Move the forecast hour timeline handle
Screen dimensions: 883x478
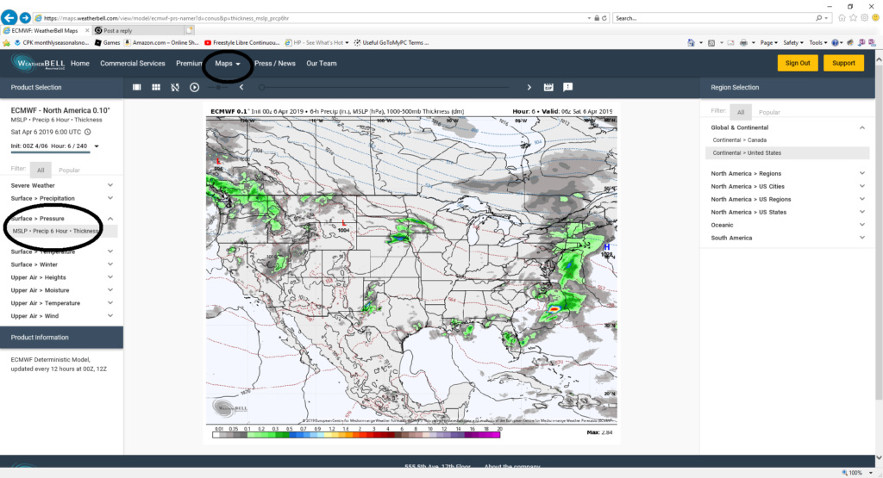[x=261, y=87]
